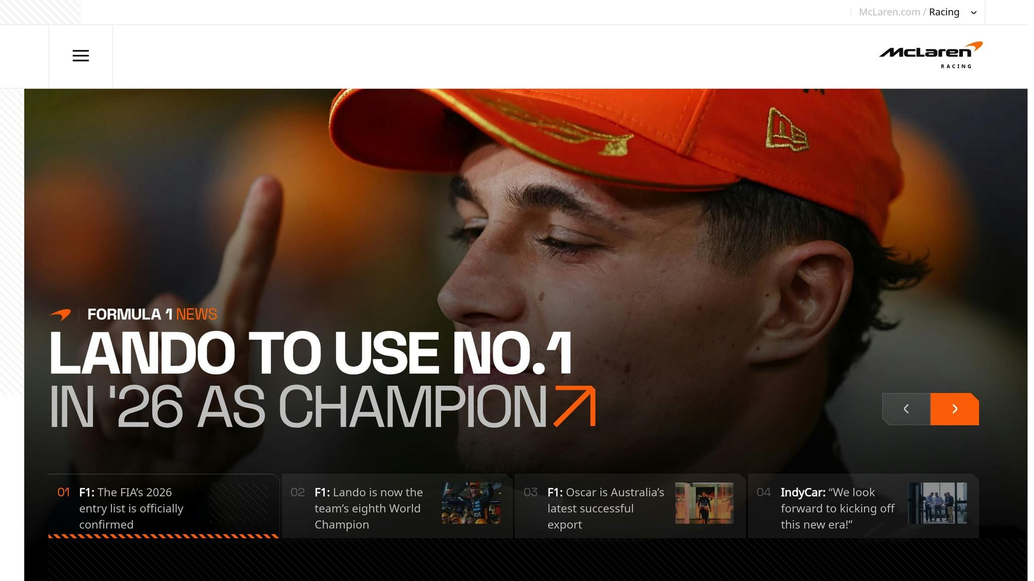Click the orange McLaren swoosh next to Formula 1 News
Screen dimensions: 1034x581
click(x=60, y=315)
